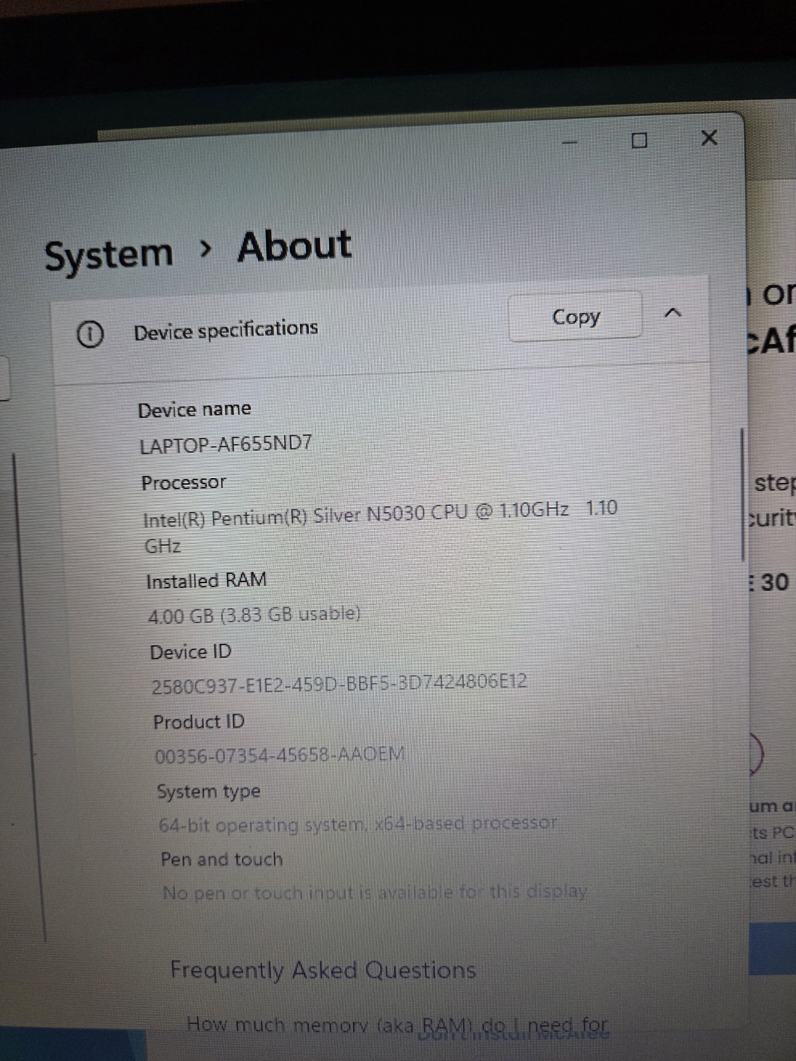Select the Intel Pentium Silver N5030 processor text

point(380,527)
